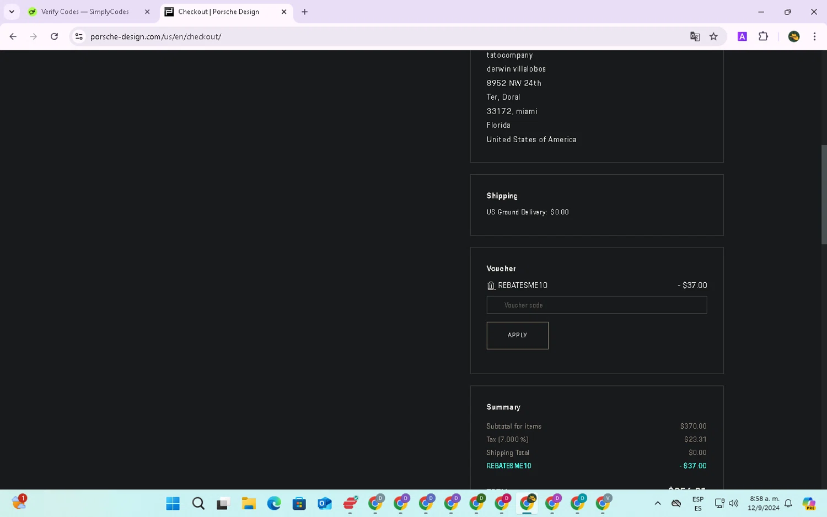
Task: Open the Windows Start menu
Action: tap(173, 503)
